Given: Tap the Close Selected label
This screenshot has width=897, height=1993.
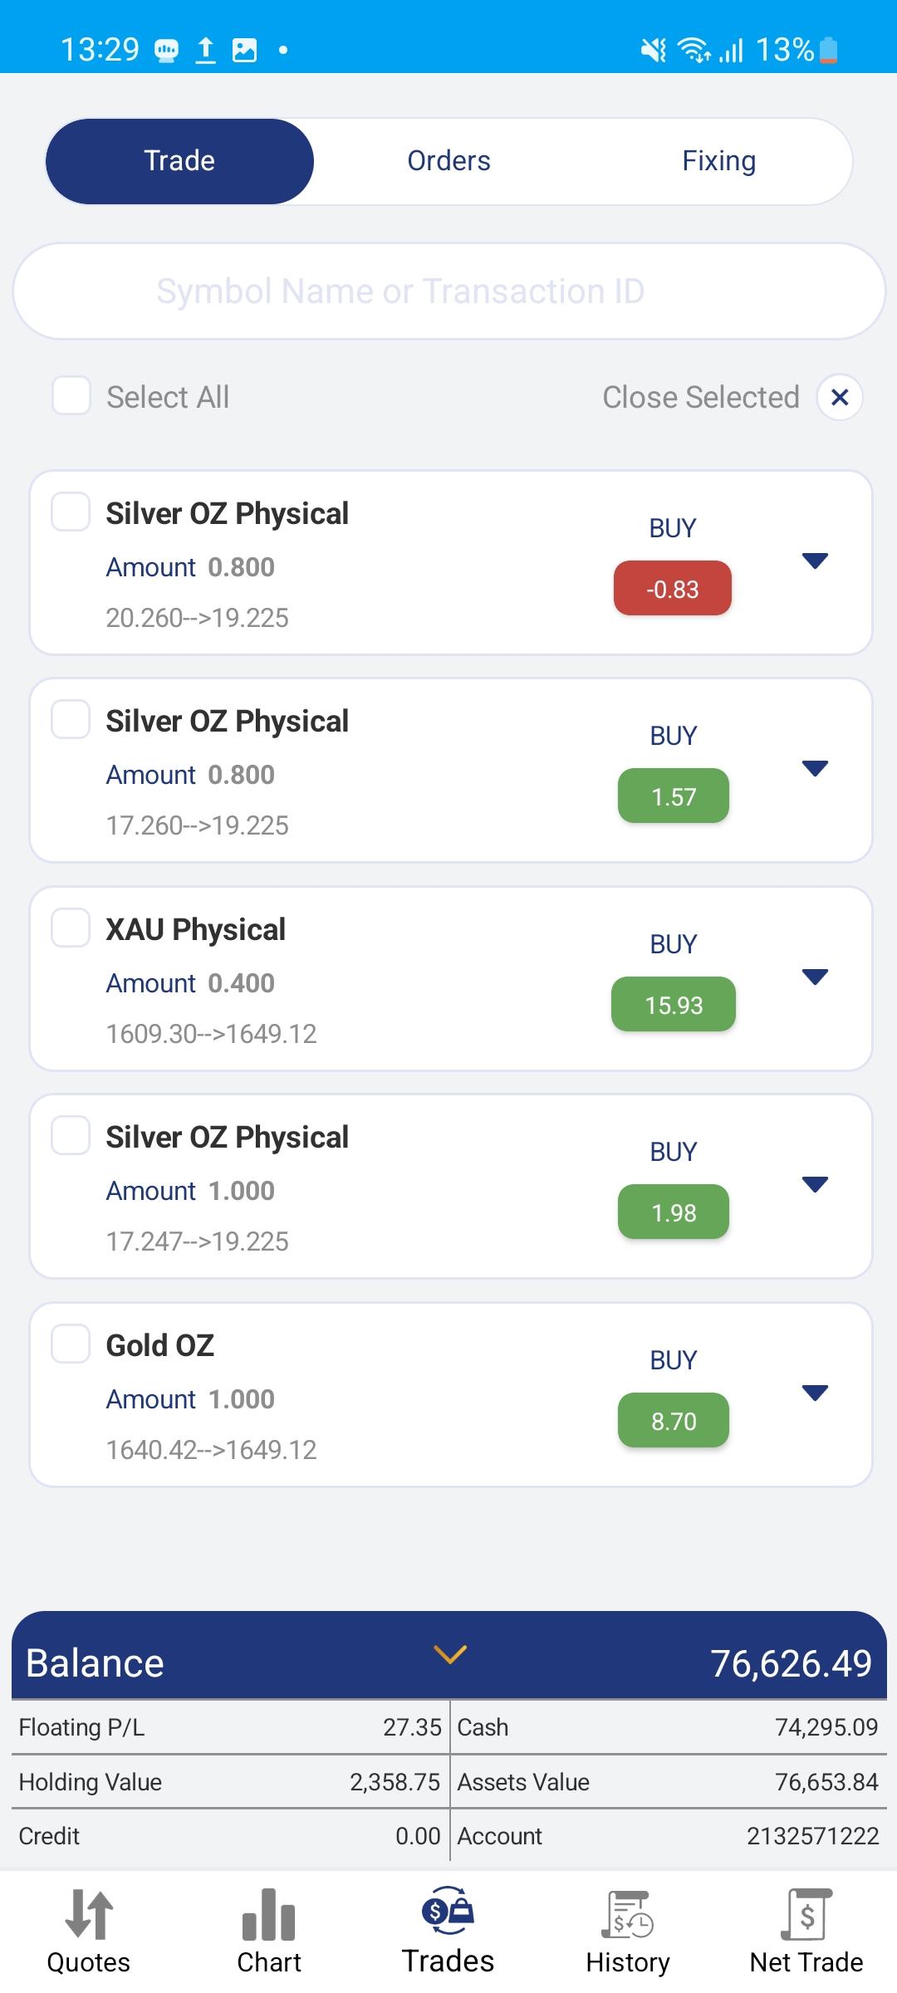Looking at the screenshot, I should (x=700, y=397).
